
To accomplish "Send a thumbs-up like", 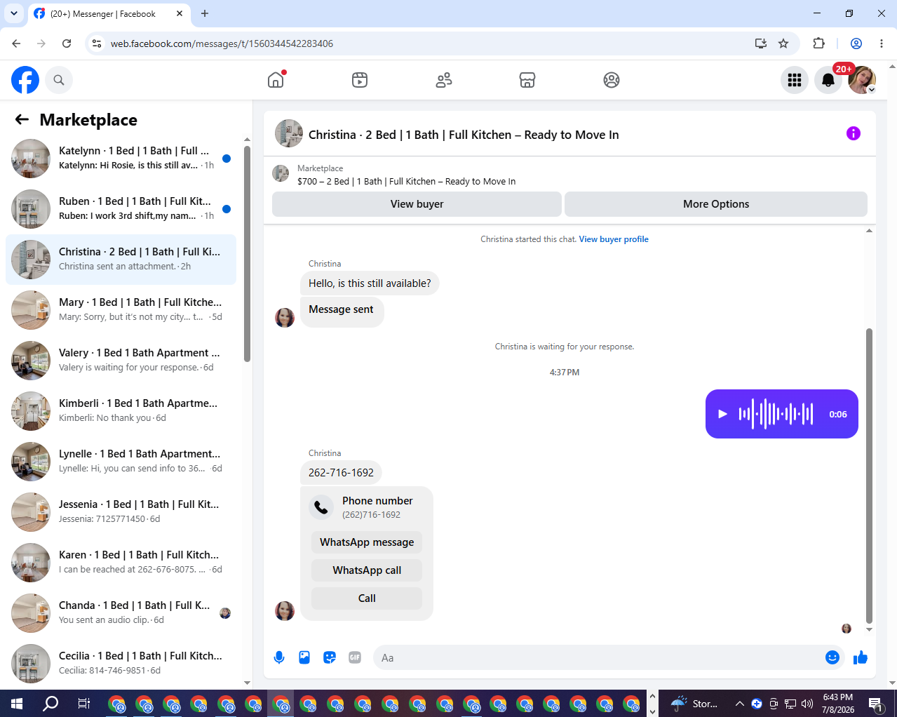I will point(861,657).
